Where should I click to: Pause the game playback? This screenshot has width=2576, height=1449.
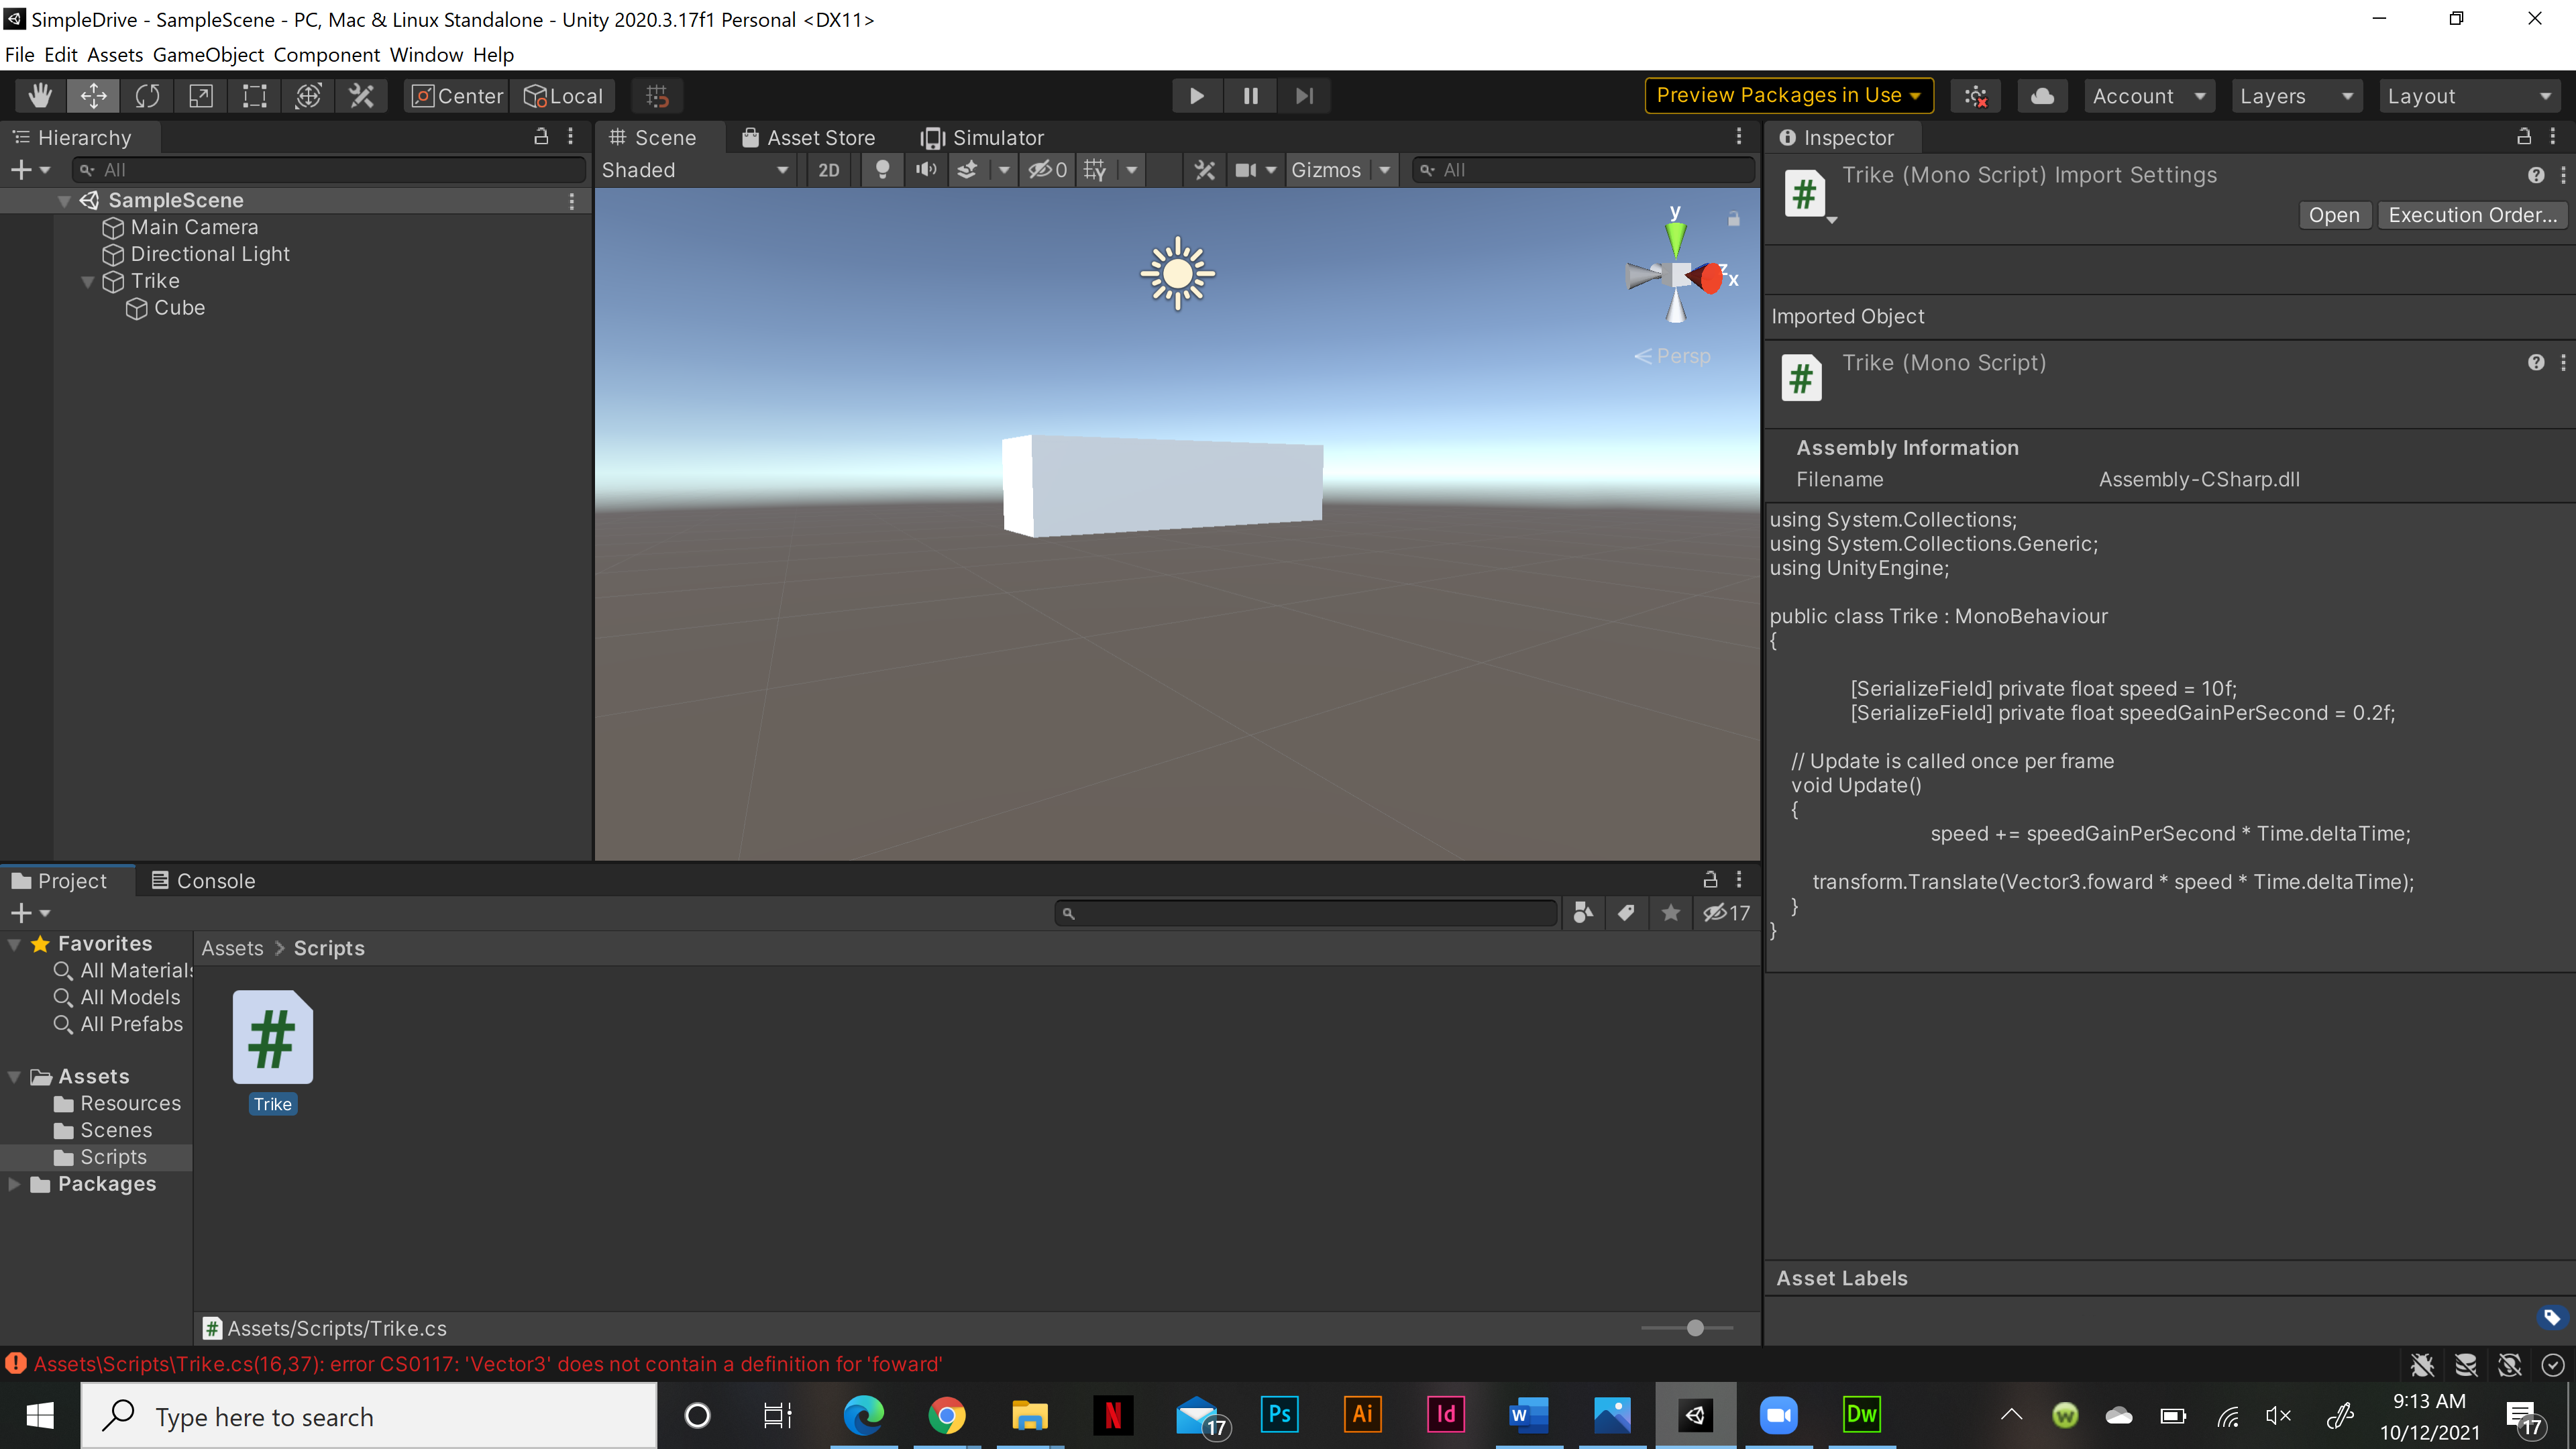[1250, 96]
